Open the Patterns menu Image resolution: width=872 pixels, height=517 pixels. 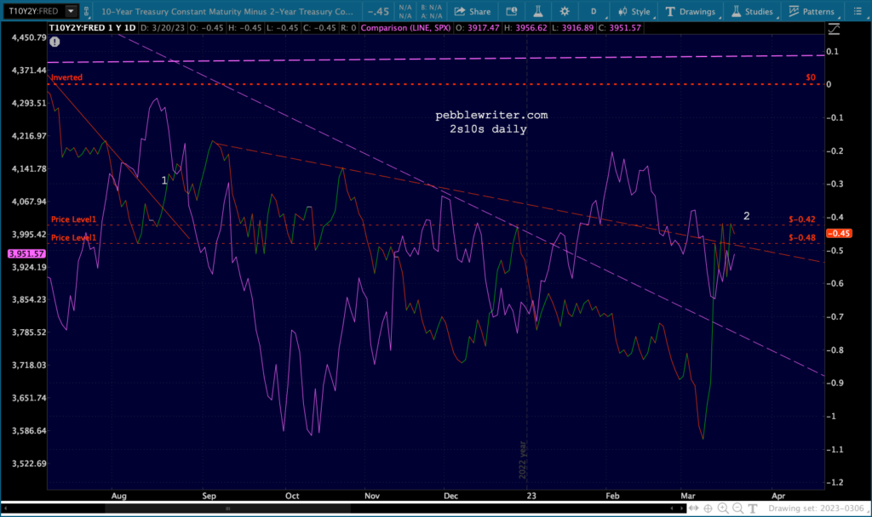click(x=812, y=11)
